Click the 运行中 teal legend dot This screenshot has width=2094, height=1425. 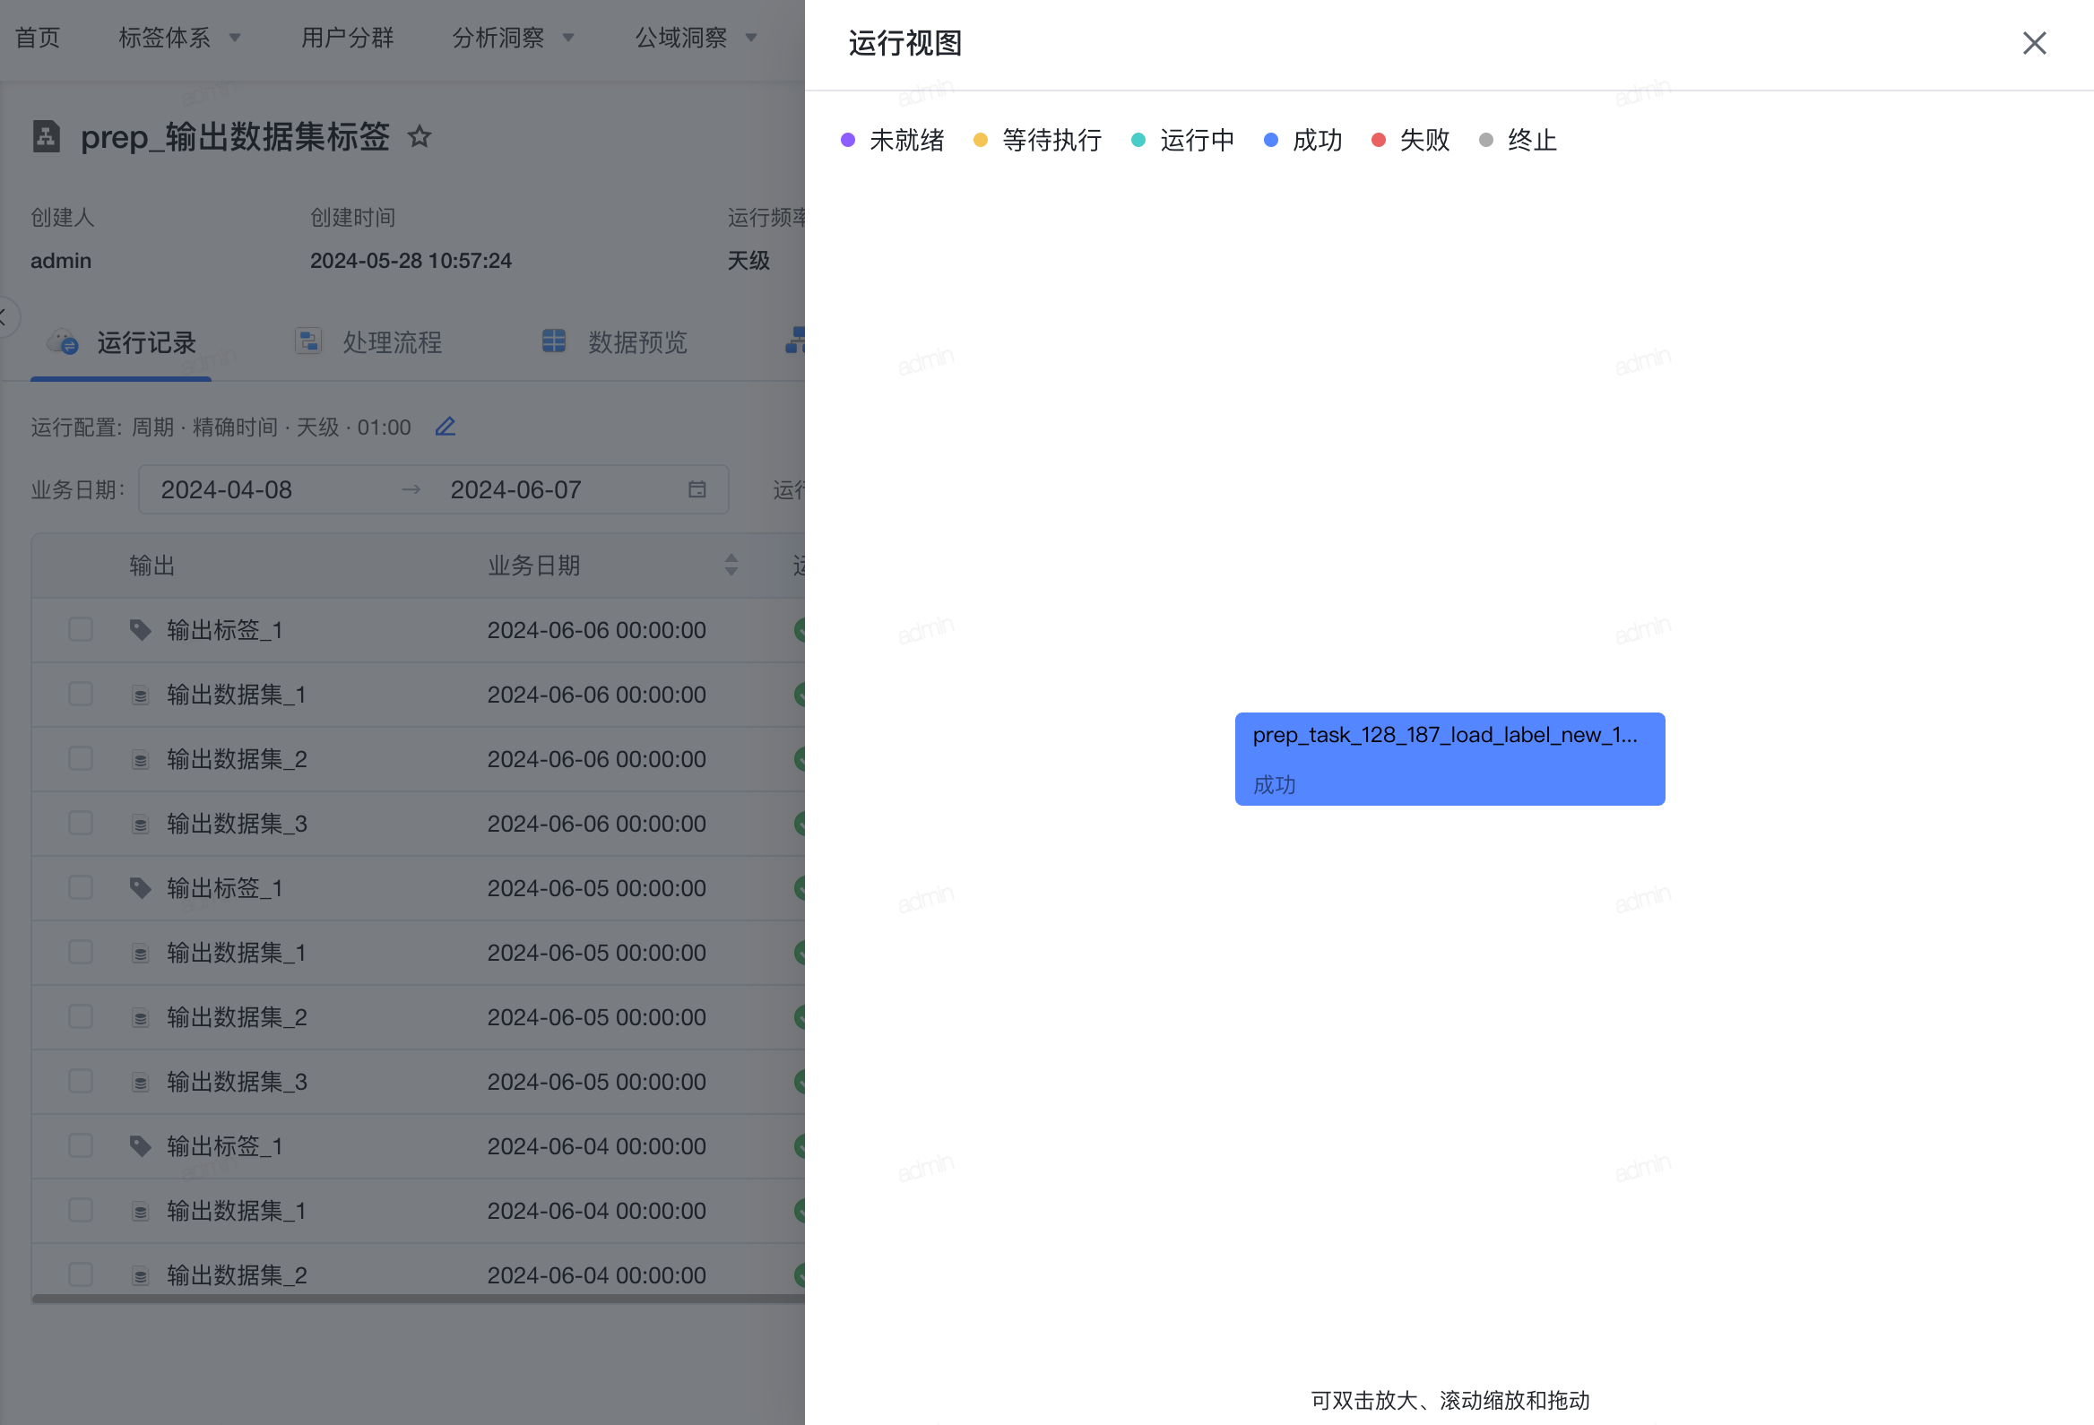point(1138,141)
